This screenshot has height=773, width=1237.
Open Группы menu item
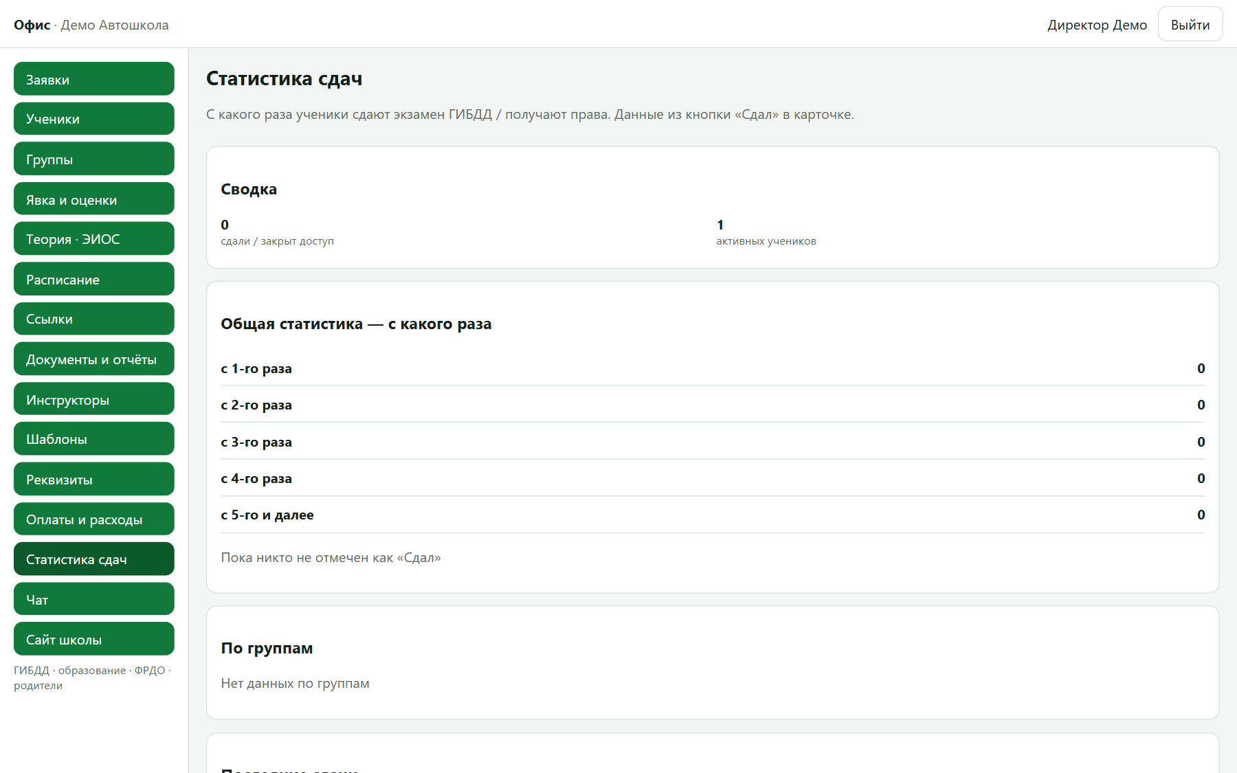94,159
